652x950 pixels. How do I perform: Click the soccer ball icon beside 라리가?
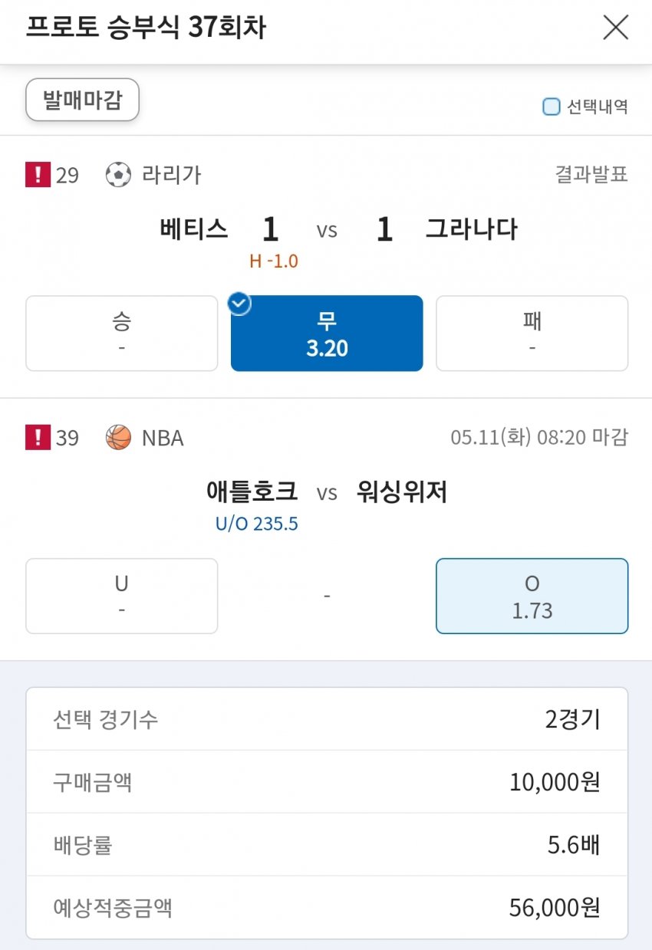[x=118, y=176]
